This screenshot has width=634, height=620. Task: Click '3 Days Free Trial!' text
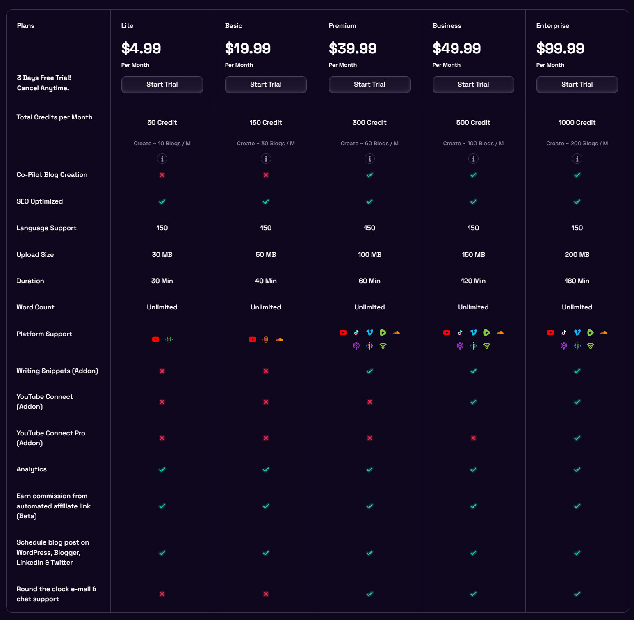click(44, 78)
